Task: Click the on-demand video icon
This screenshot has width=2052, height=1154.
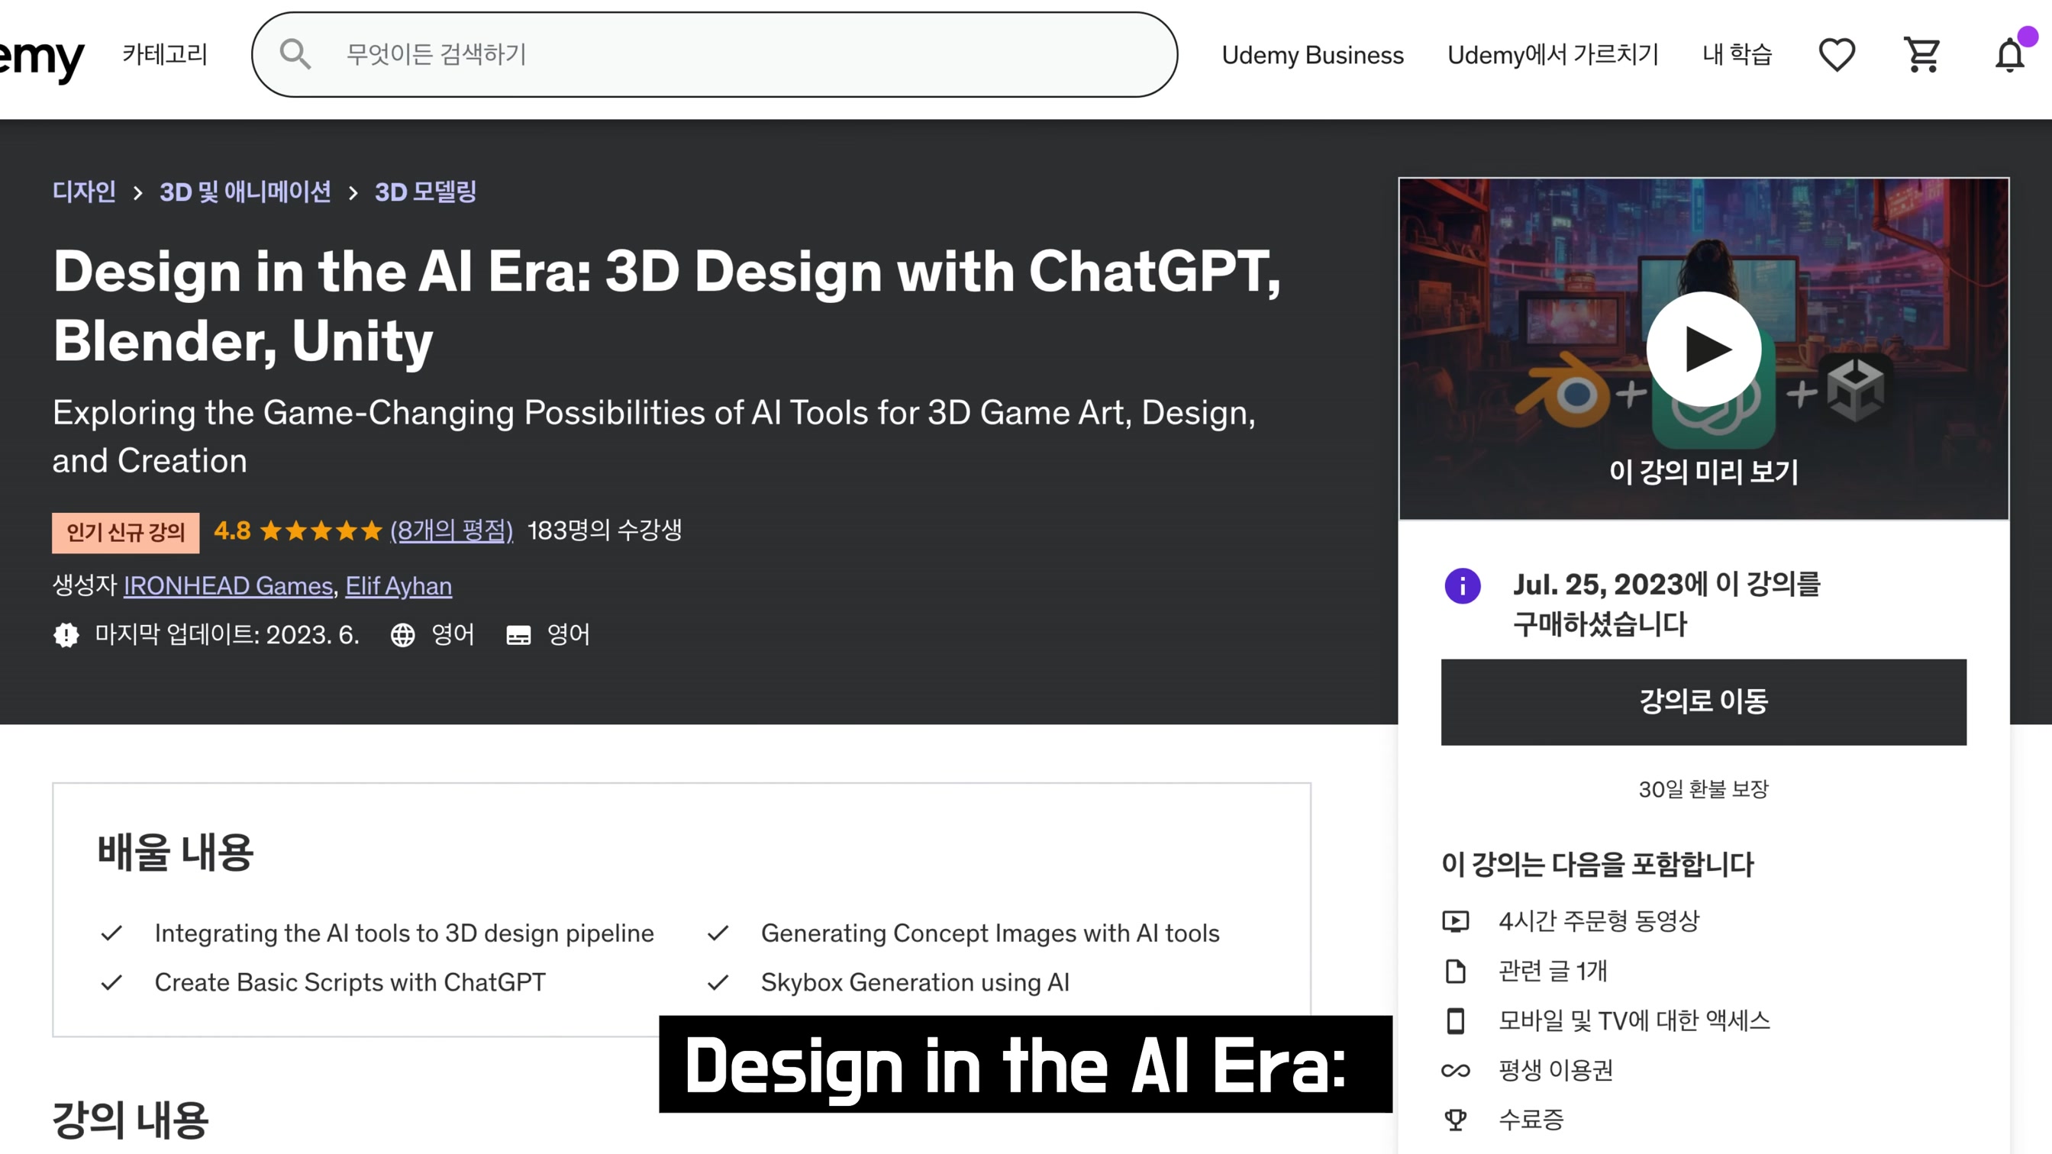Action: click(x=1455, y=921)
